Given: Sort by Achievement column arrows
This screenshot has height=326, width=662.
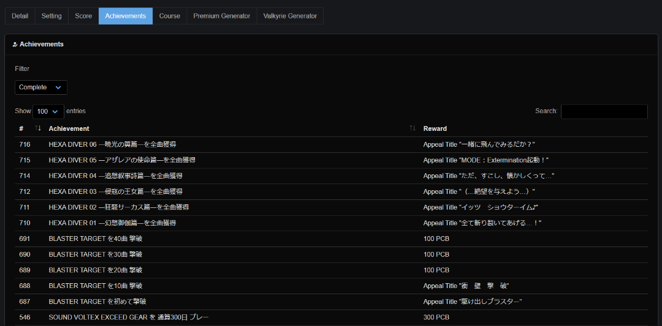Looking at the screenshot, I should click(x=413, y=128).
